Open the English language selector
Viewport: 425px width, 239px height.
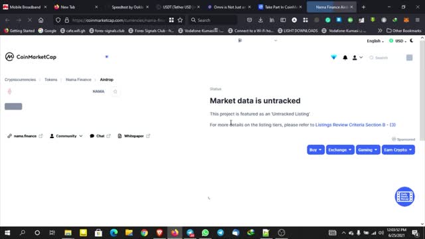tap(375, 41)
